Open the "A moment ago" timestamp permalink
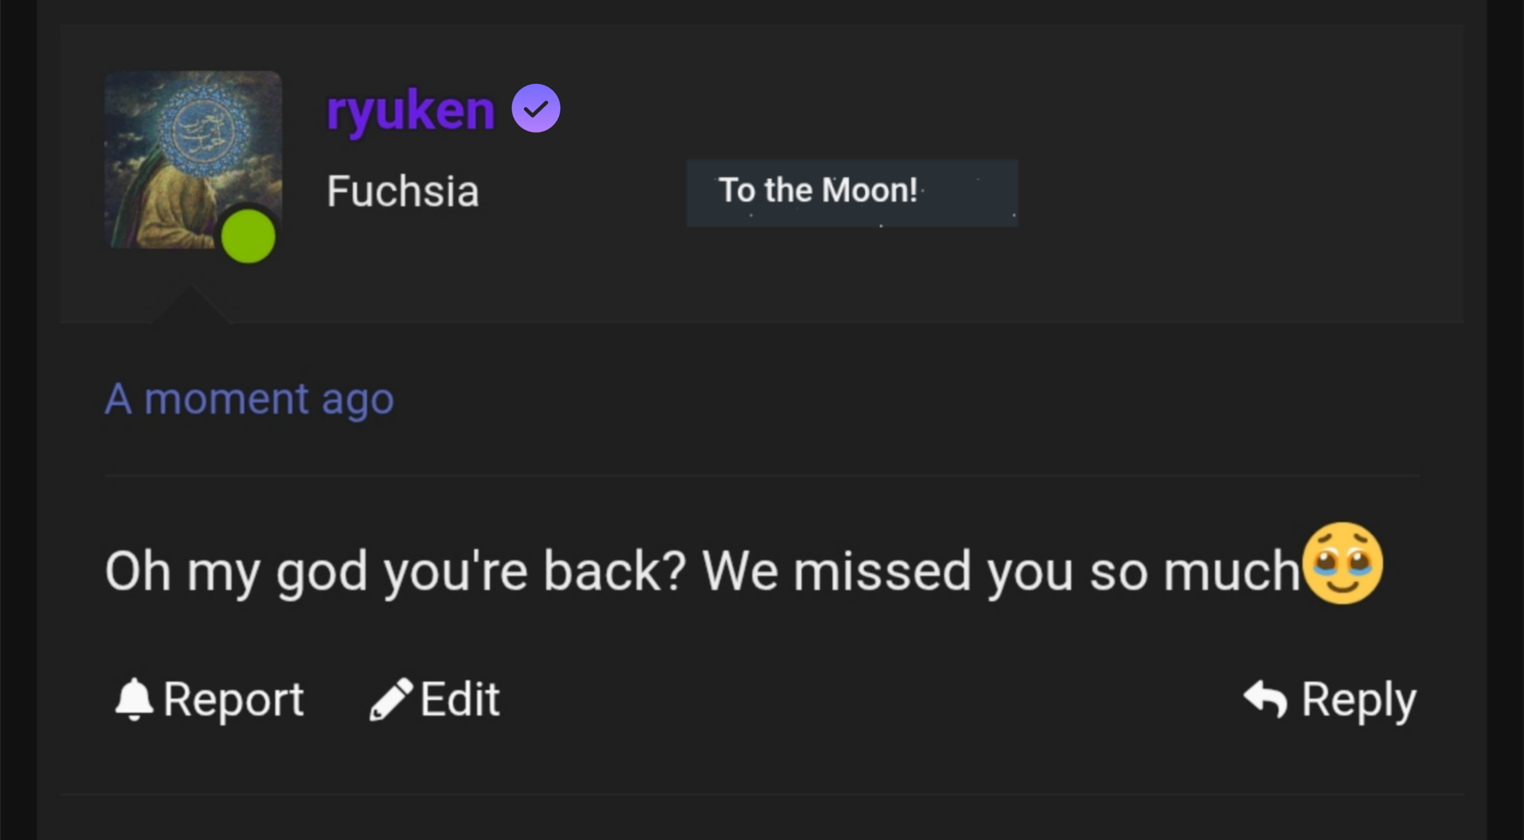The width and height of the screenshot is (1524, 840). pyautogui.click(x=249, y=399)
